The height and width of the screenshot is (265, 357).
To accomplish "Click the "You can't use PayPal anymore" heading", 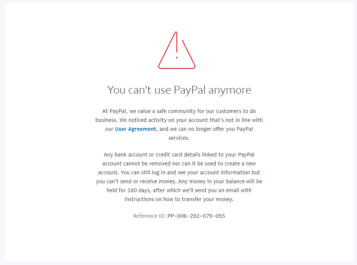I will click(x=179, y=90).
